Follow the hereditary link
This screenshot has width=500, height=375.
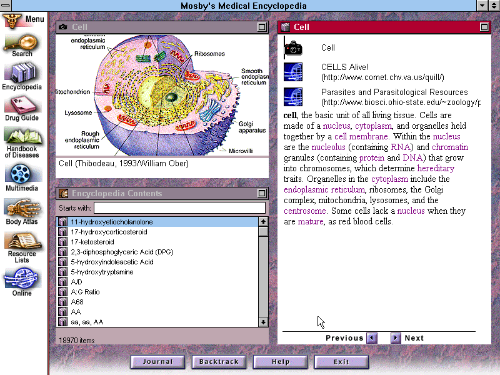pyautogui.click(x=436, y=168)
